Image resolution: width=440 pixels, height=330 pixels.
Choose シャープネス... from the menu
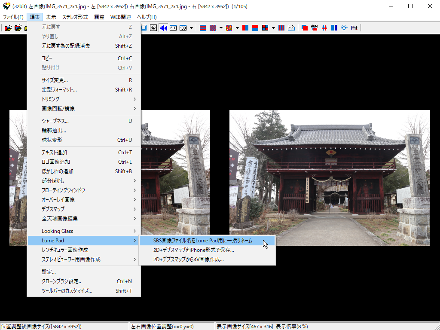(x=84, y=121)
